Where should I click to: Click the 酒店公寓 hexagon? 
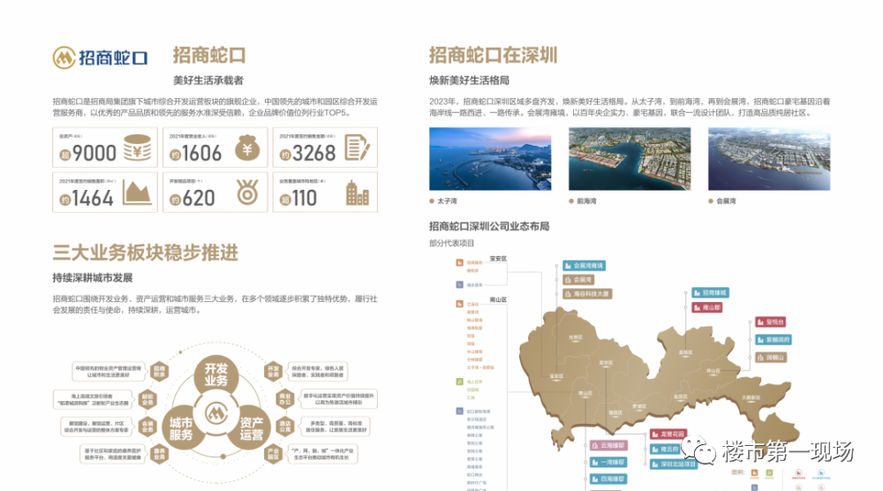(x=285, y=427)
